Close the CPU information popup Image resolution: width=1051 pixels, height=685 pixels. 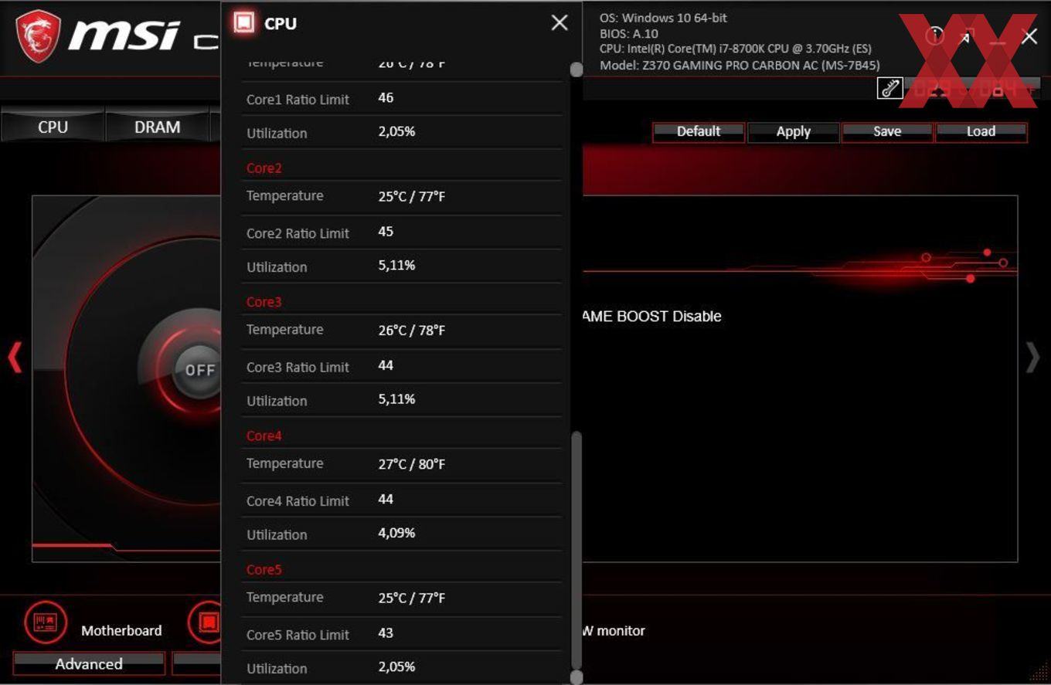[x=560, y=23]
